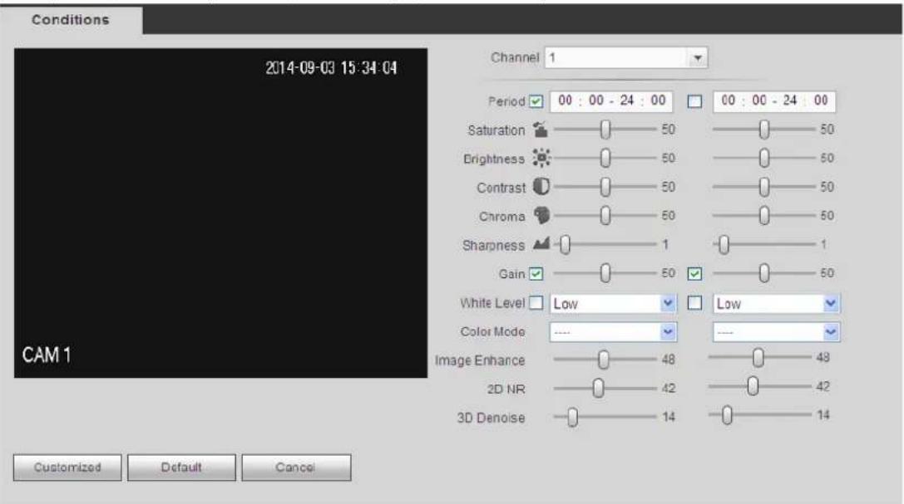The width and height of the screenshot is (904, 504).
Task: Click the second 2D NR slider handle
Action: pos(753,386)
